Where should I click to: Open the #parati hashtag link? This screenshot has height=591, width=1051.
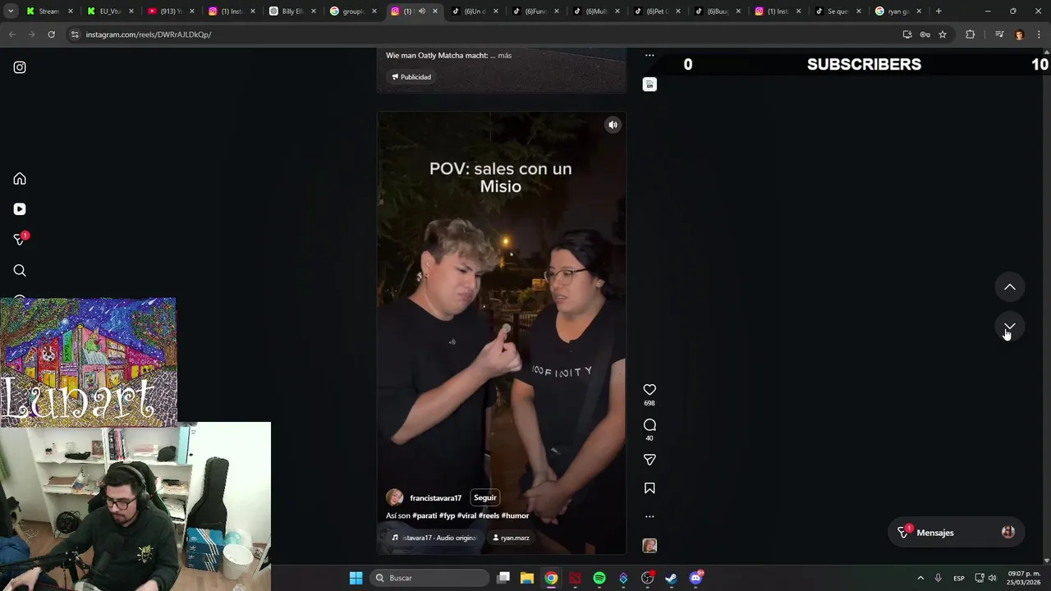point(425,515)
